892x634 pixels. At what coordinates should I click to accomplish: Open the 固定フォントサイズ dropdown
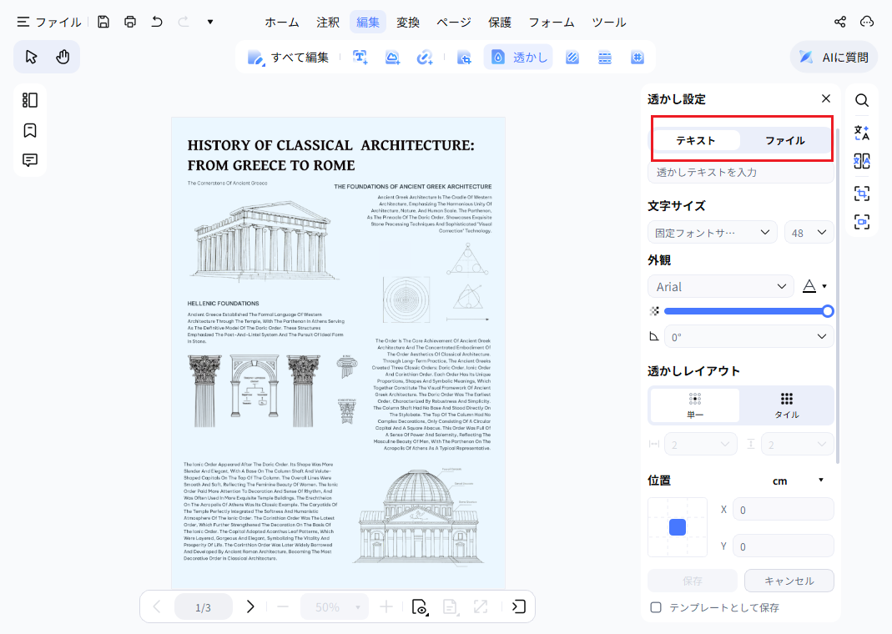713,232
